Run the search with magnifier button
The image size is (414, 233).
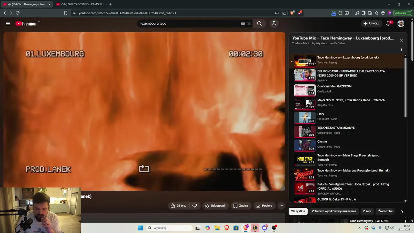pos(259,23)
